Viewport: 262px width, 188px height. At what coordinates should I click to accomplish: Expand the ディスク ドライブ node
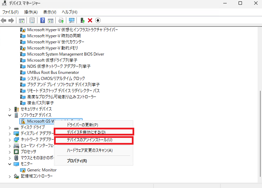point(10,128)
